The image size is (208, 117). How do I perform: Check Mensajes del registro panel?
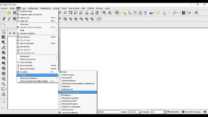[x=60, y=104]
